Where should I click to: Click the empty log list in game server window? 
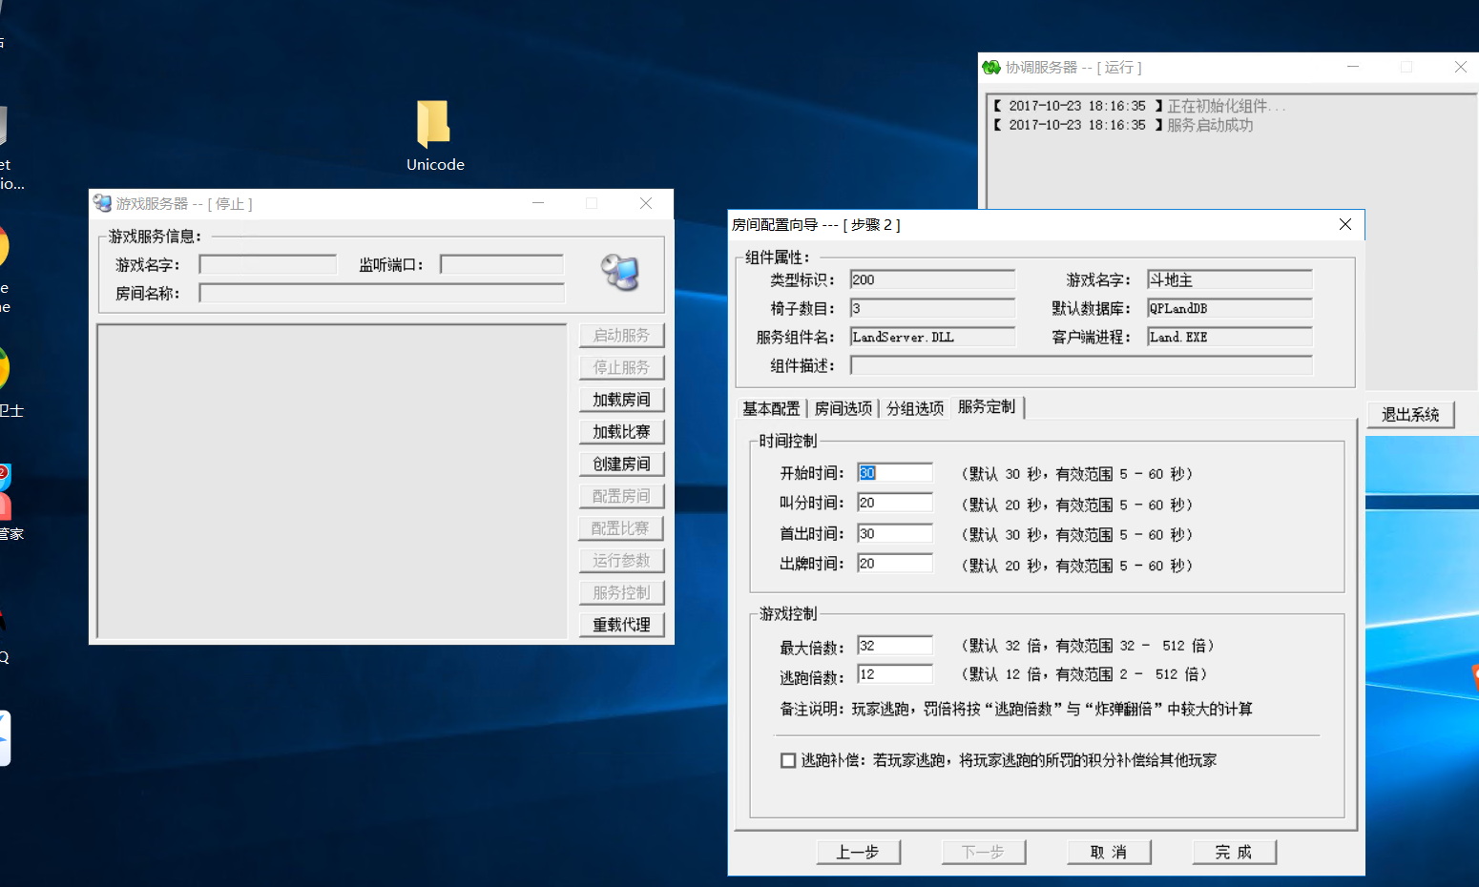[x=332, y=481]
